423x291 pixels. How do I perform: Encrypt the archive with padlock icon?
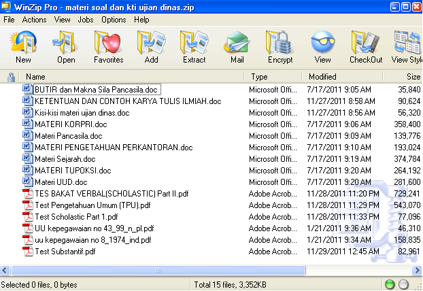click(x=280, y=42)
